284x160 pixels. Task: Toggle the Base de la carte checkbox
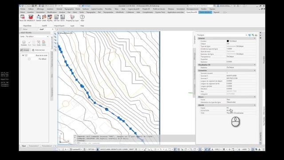26,55
